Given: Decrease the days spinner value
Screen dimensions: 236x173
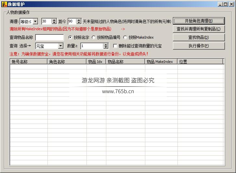Looking at the screenshot, I should [x=79, y=23].
